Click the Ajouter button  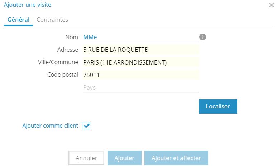pos(124,158)
